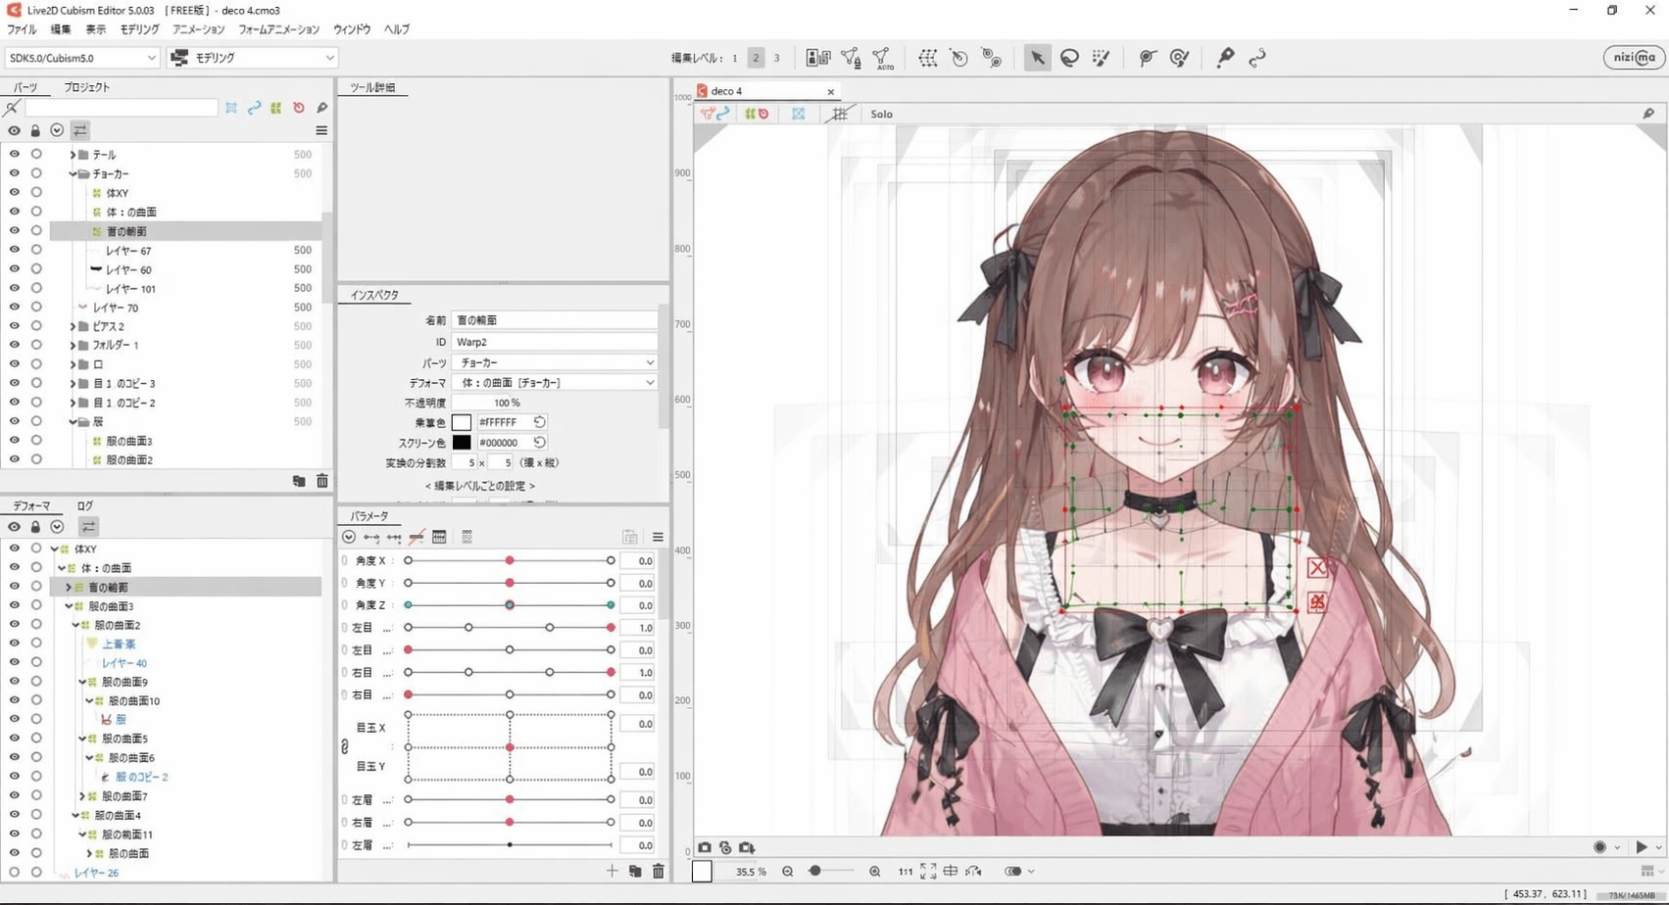Screen dimensions: 1669x905
Task: Click the parameter panel hamburger menu
Action: (658, 537)
